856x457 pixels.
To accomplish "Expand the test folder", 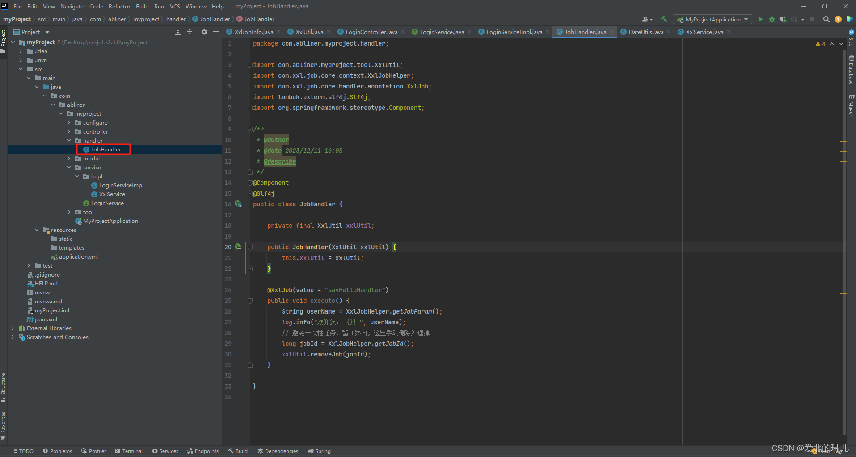I will pyautogui.click(x=29, y=266).
